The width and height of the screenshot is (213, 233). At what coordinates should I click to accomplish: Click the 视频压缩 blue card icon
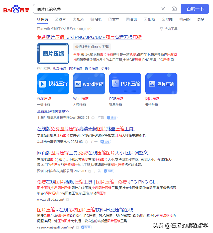[x=53, y=84]
